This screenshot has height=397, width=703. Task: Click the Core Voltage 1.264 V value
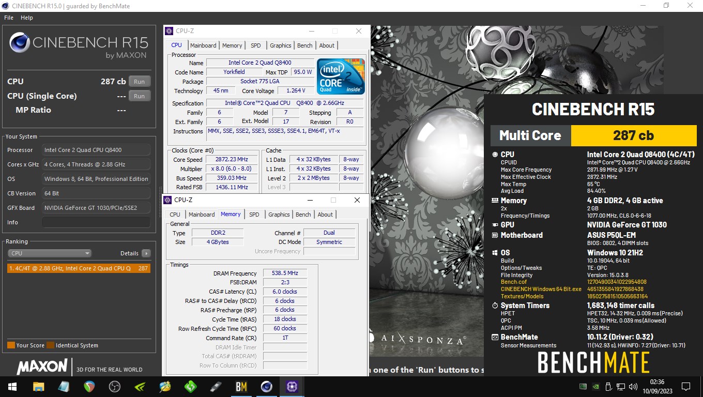pyautogui.click(x=296, y=90)
